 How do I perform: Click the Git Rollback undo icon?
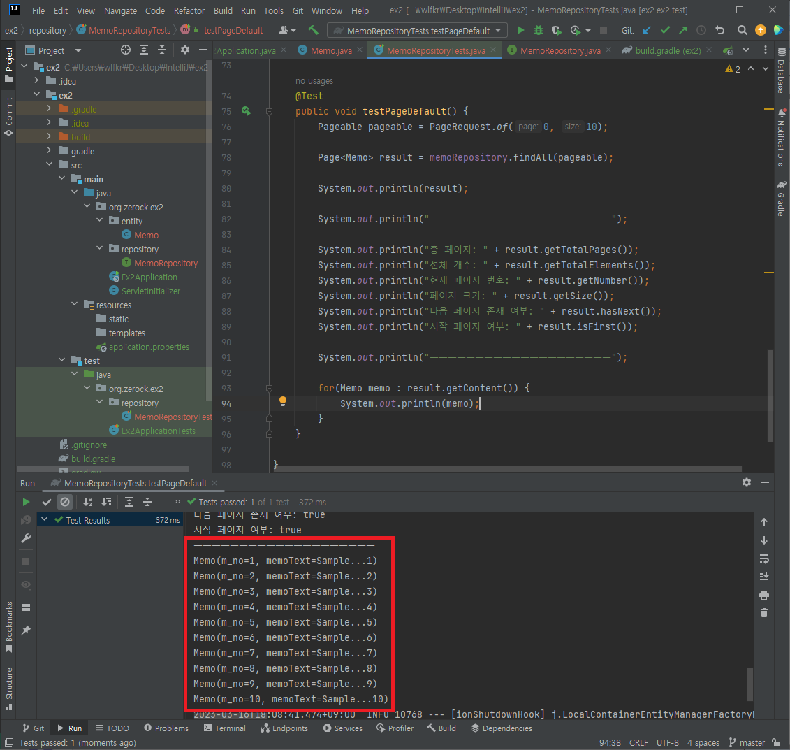[x=719, y=30]
